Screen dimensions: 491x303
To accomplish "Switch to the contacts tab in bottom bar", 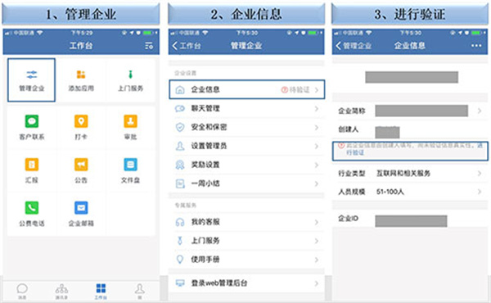I will [61, 291].
